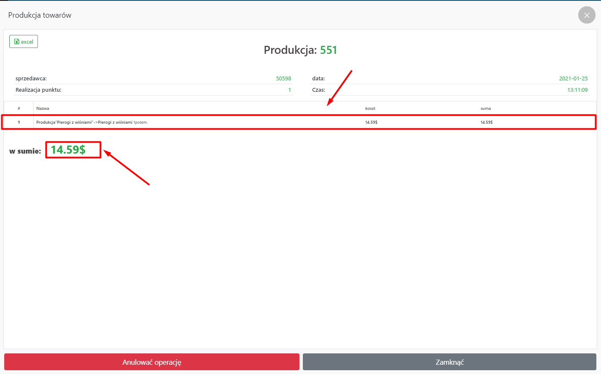This screenshot has width=601, height=374.
Task: Click the koszt column header
Action: click(x=370, y=109)
